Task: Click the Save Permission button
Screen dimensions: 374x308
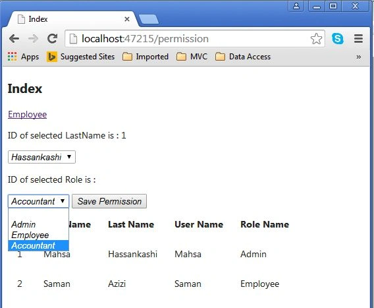Action: point(109,201)
